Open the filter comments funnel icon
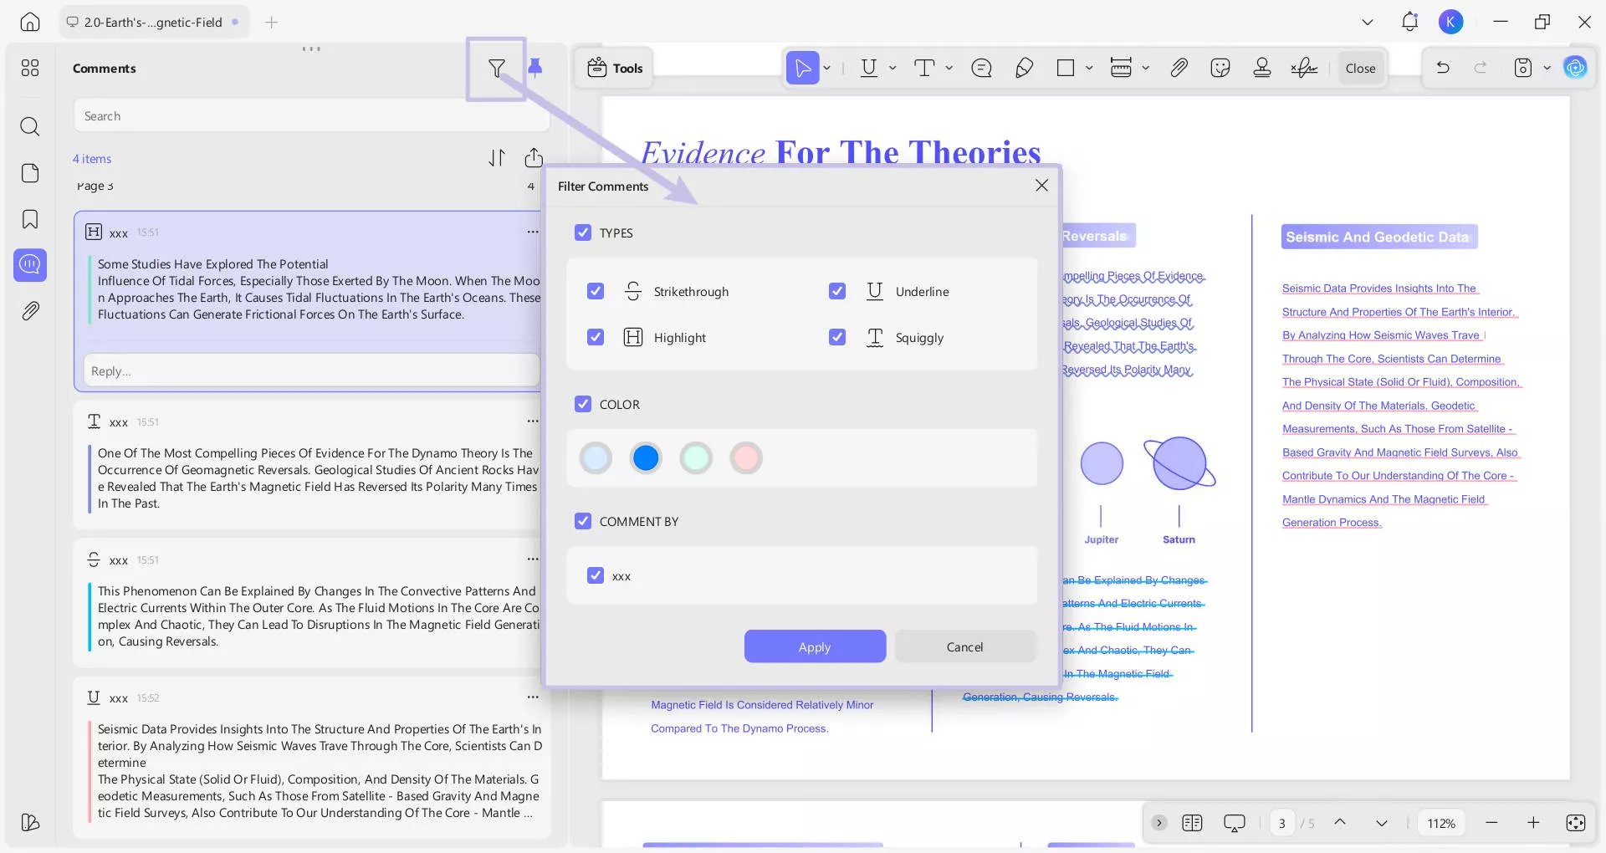The image size is (1606, 853). click(x=497, y=69)
